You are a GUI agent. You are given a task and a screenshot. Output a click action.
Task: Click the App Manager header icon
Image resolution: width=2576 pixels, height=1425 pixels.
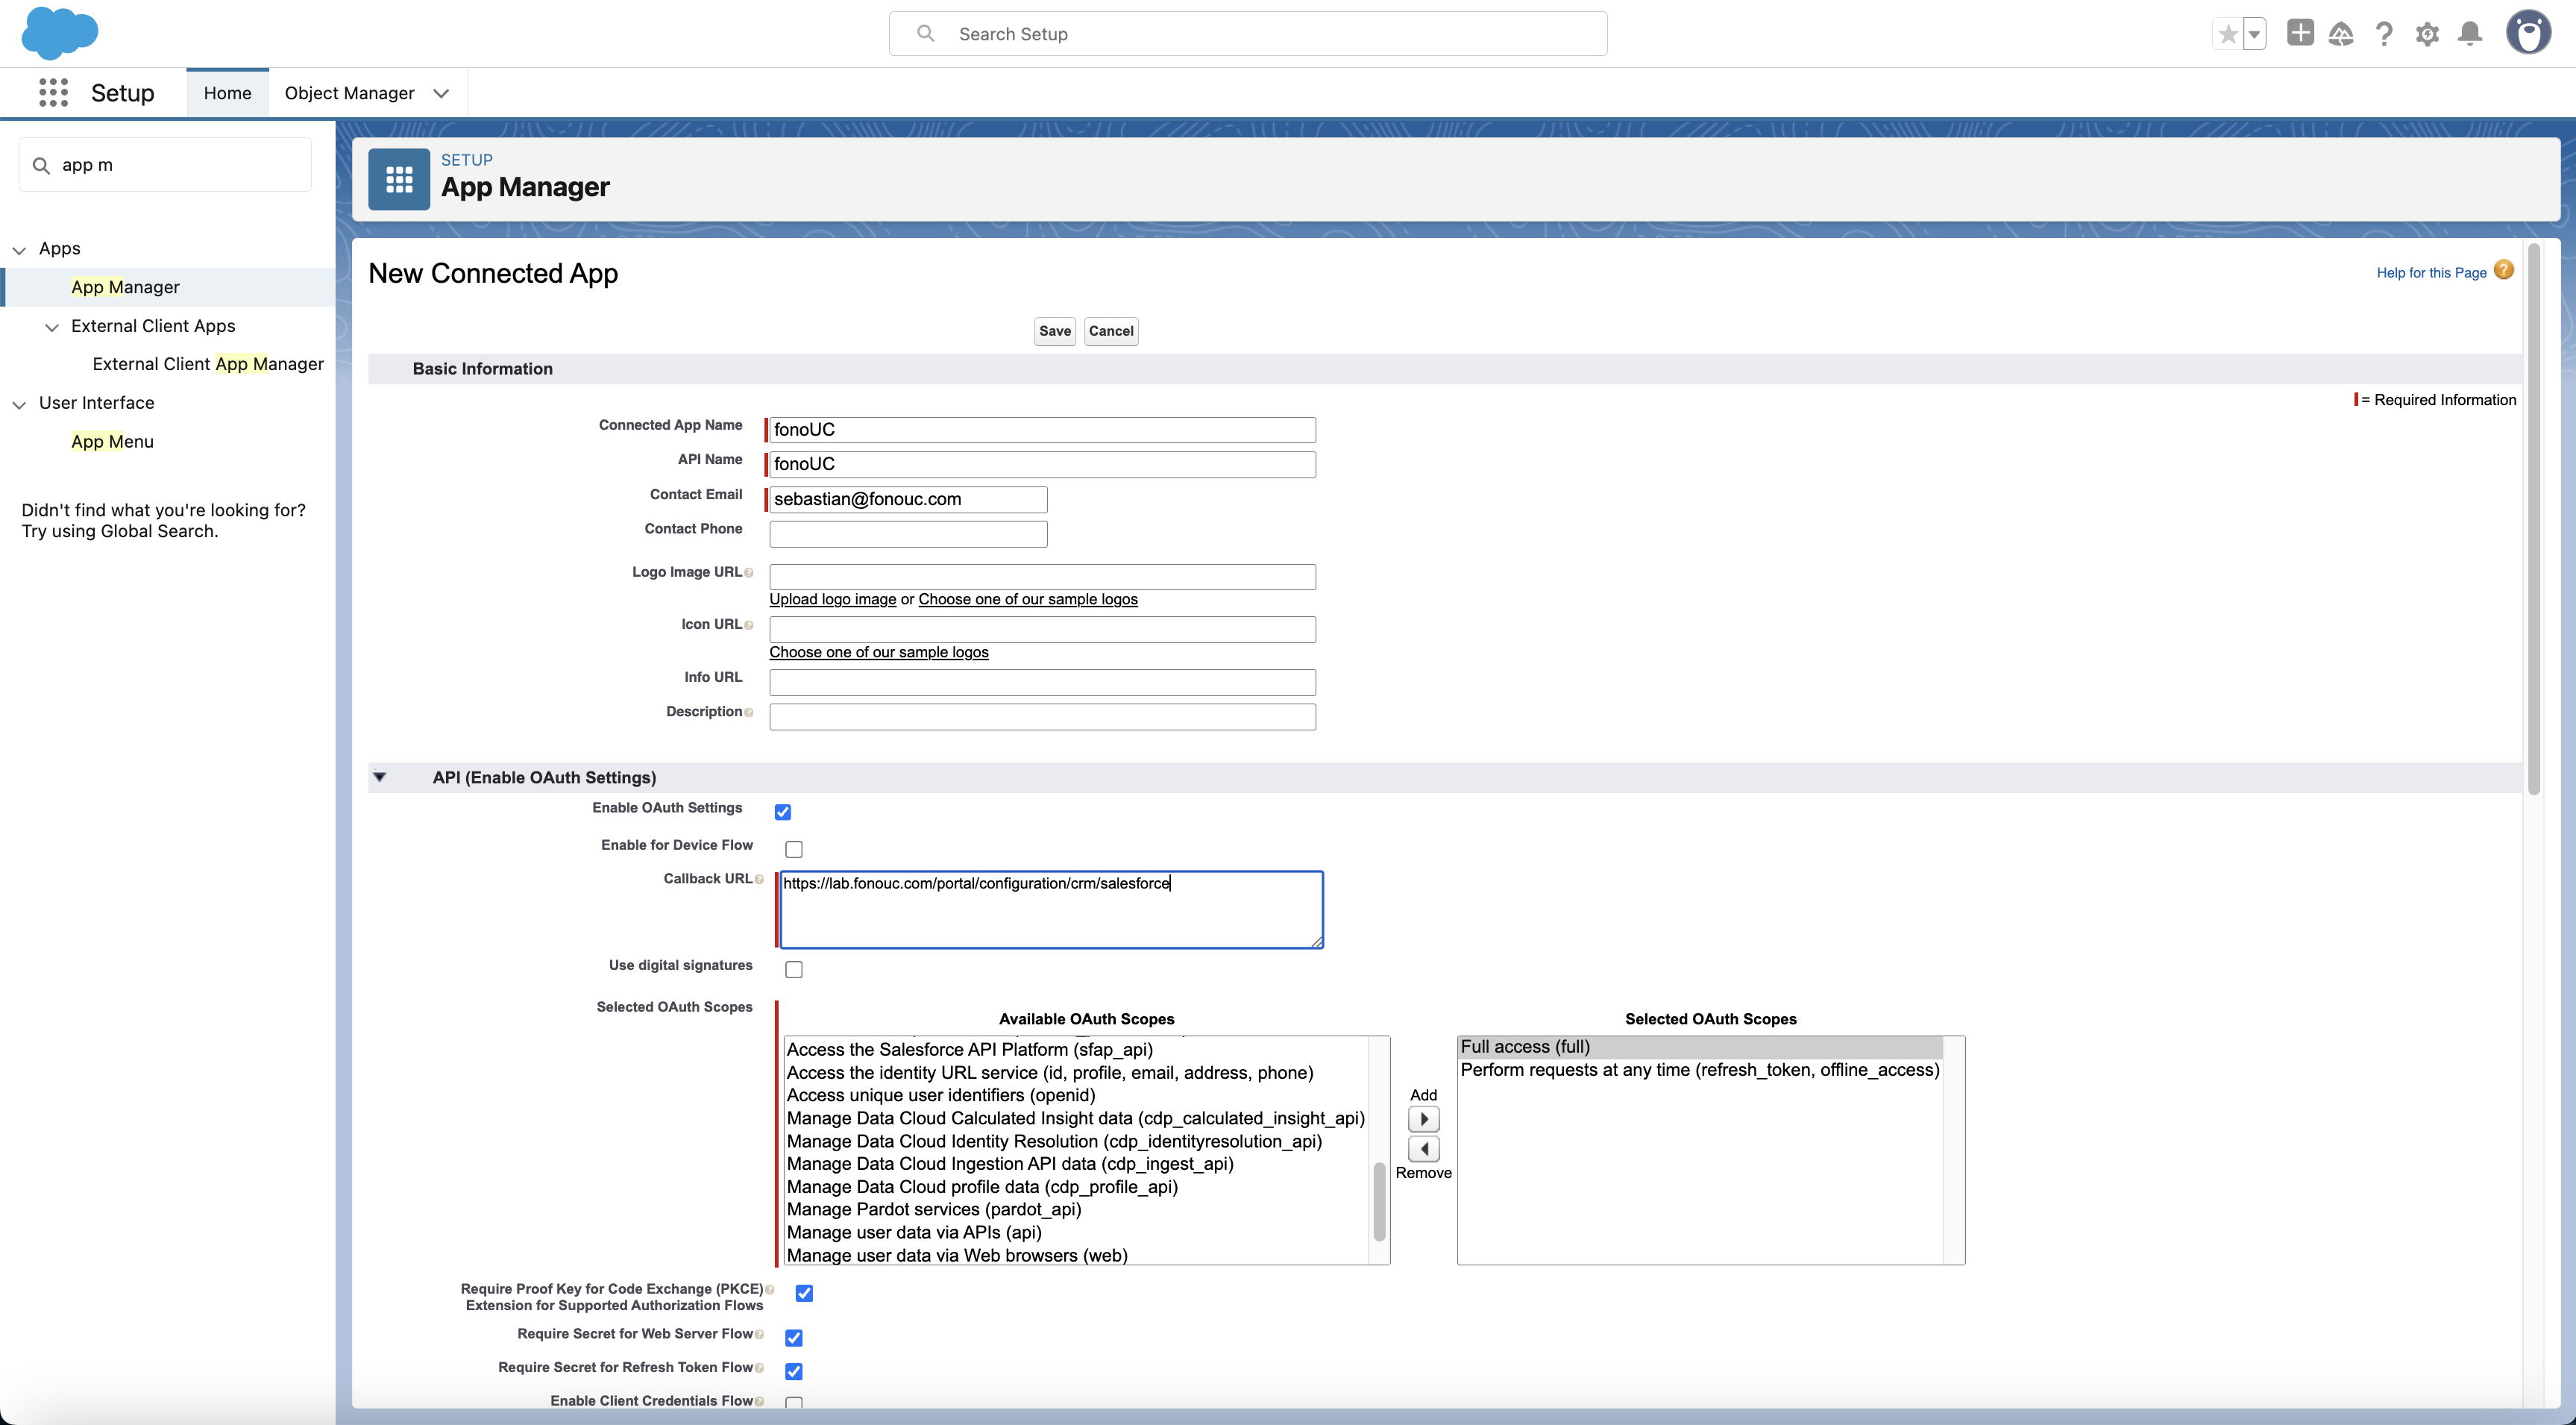click(399, 179)
